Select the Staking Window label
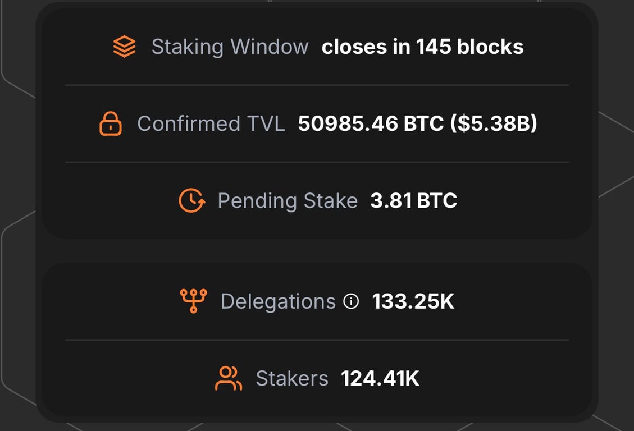Image resolution: width=634 pixels, height=431 pixels. tap(230, 47)
